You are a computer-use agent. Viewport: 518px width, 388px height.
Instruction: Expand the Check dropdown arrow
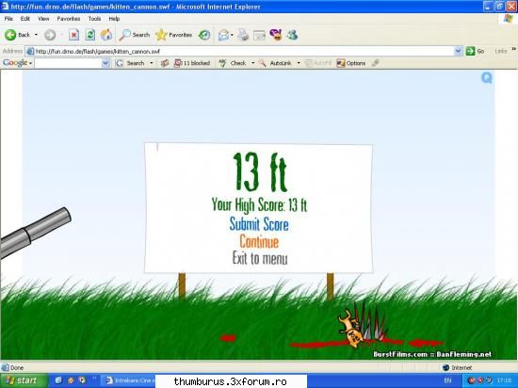(x=253, y=63)
